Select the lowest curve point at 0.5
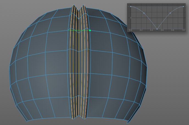The height and width of the screenshot is (125, 189). 157,29
